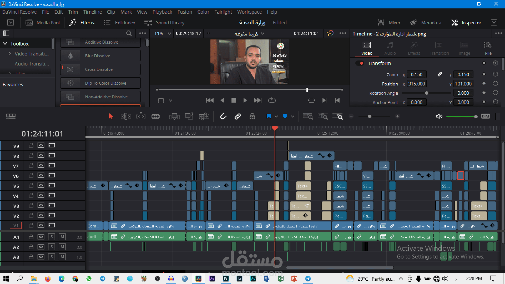Viewport: 505px width, 284px height.
Task: Add keyframe for Zoom parameter
Action: point(484,74)
